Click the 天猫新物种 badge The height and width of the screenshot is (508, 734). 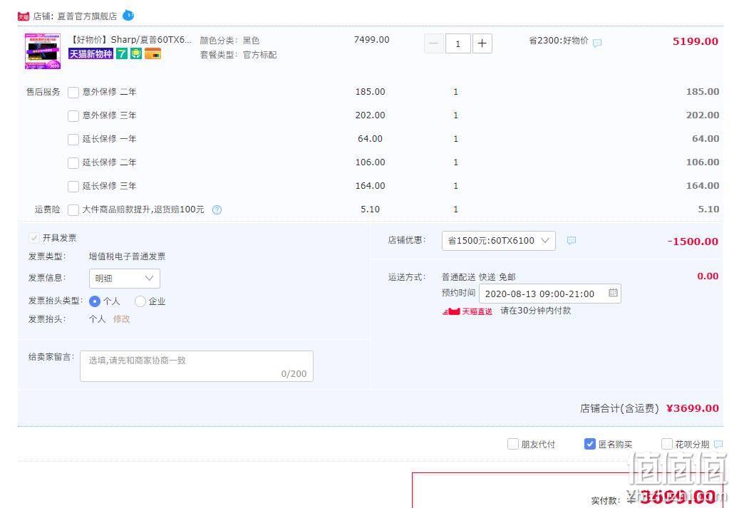pos(91,54)
